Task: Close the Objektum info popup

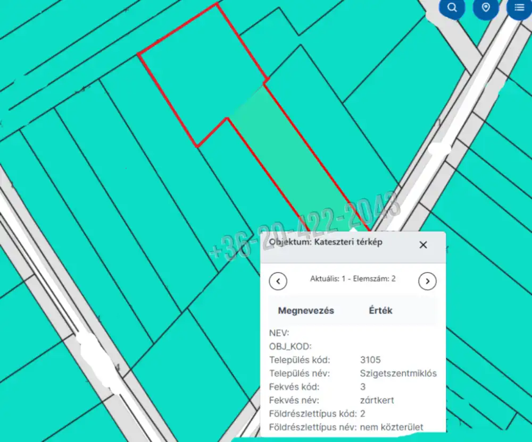Action: click(x=423, y=245)
